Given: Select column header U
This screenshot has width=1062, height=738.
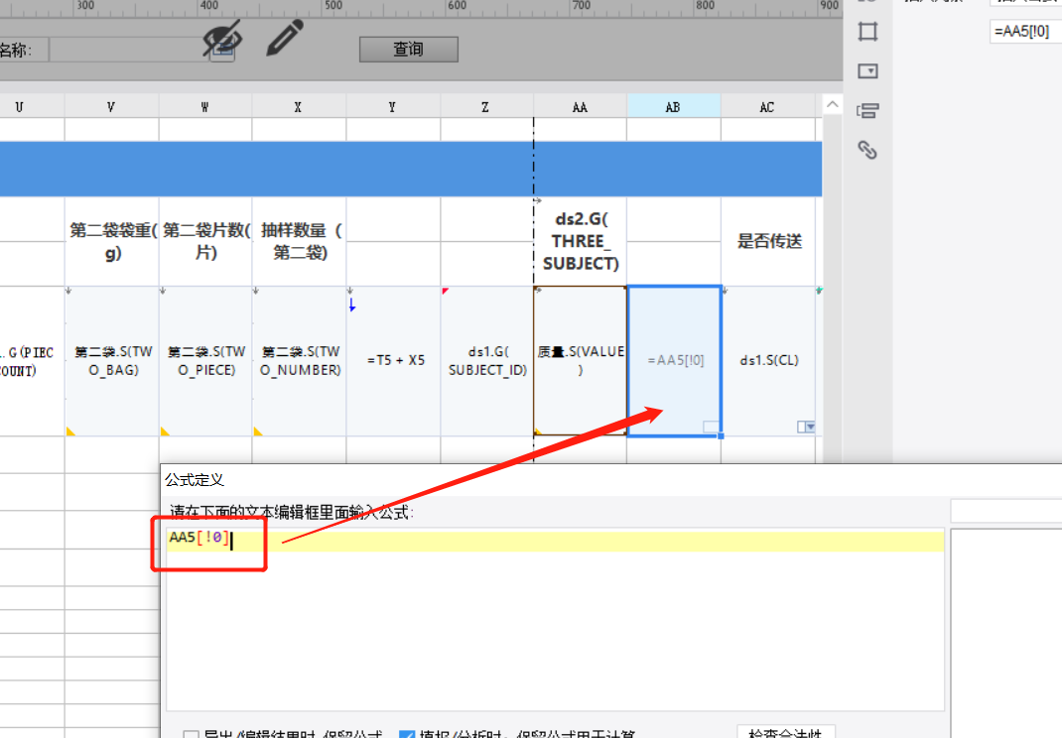Looking at the screenshot, I should [19, 107].
